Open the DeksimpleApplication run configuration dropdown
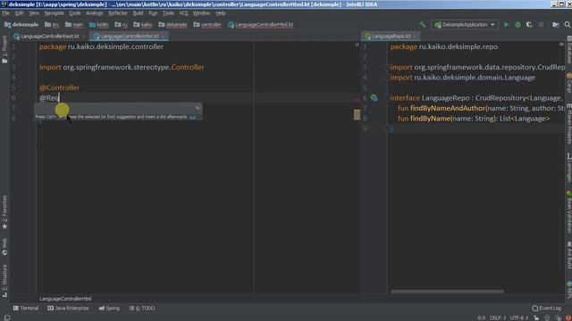 coord(465,25)
